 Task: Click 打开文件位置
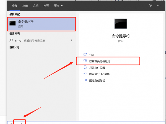tap(97, 68)
